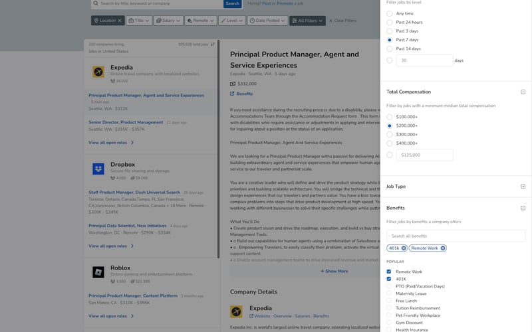This screenshot has height=332, width=532.
Task: Click the job list vertical scrollbar
Action: [219, 149]
